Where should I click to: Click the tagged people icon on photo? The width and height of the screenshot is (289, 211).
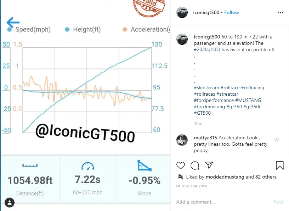(10, 203)
